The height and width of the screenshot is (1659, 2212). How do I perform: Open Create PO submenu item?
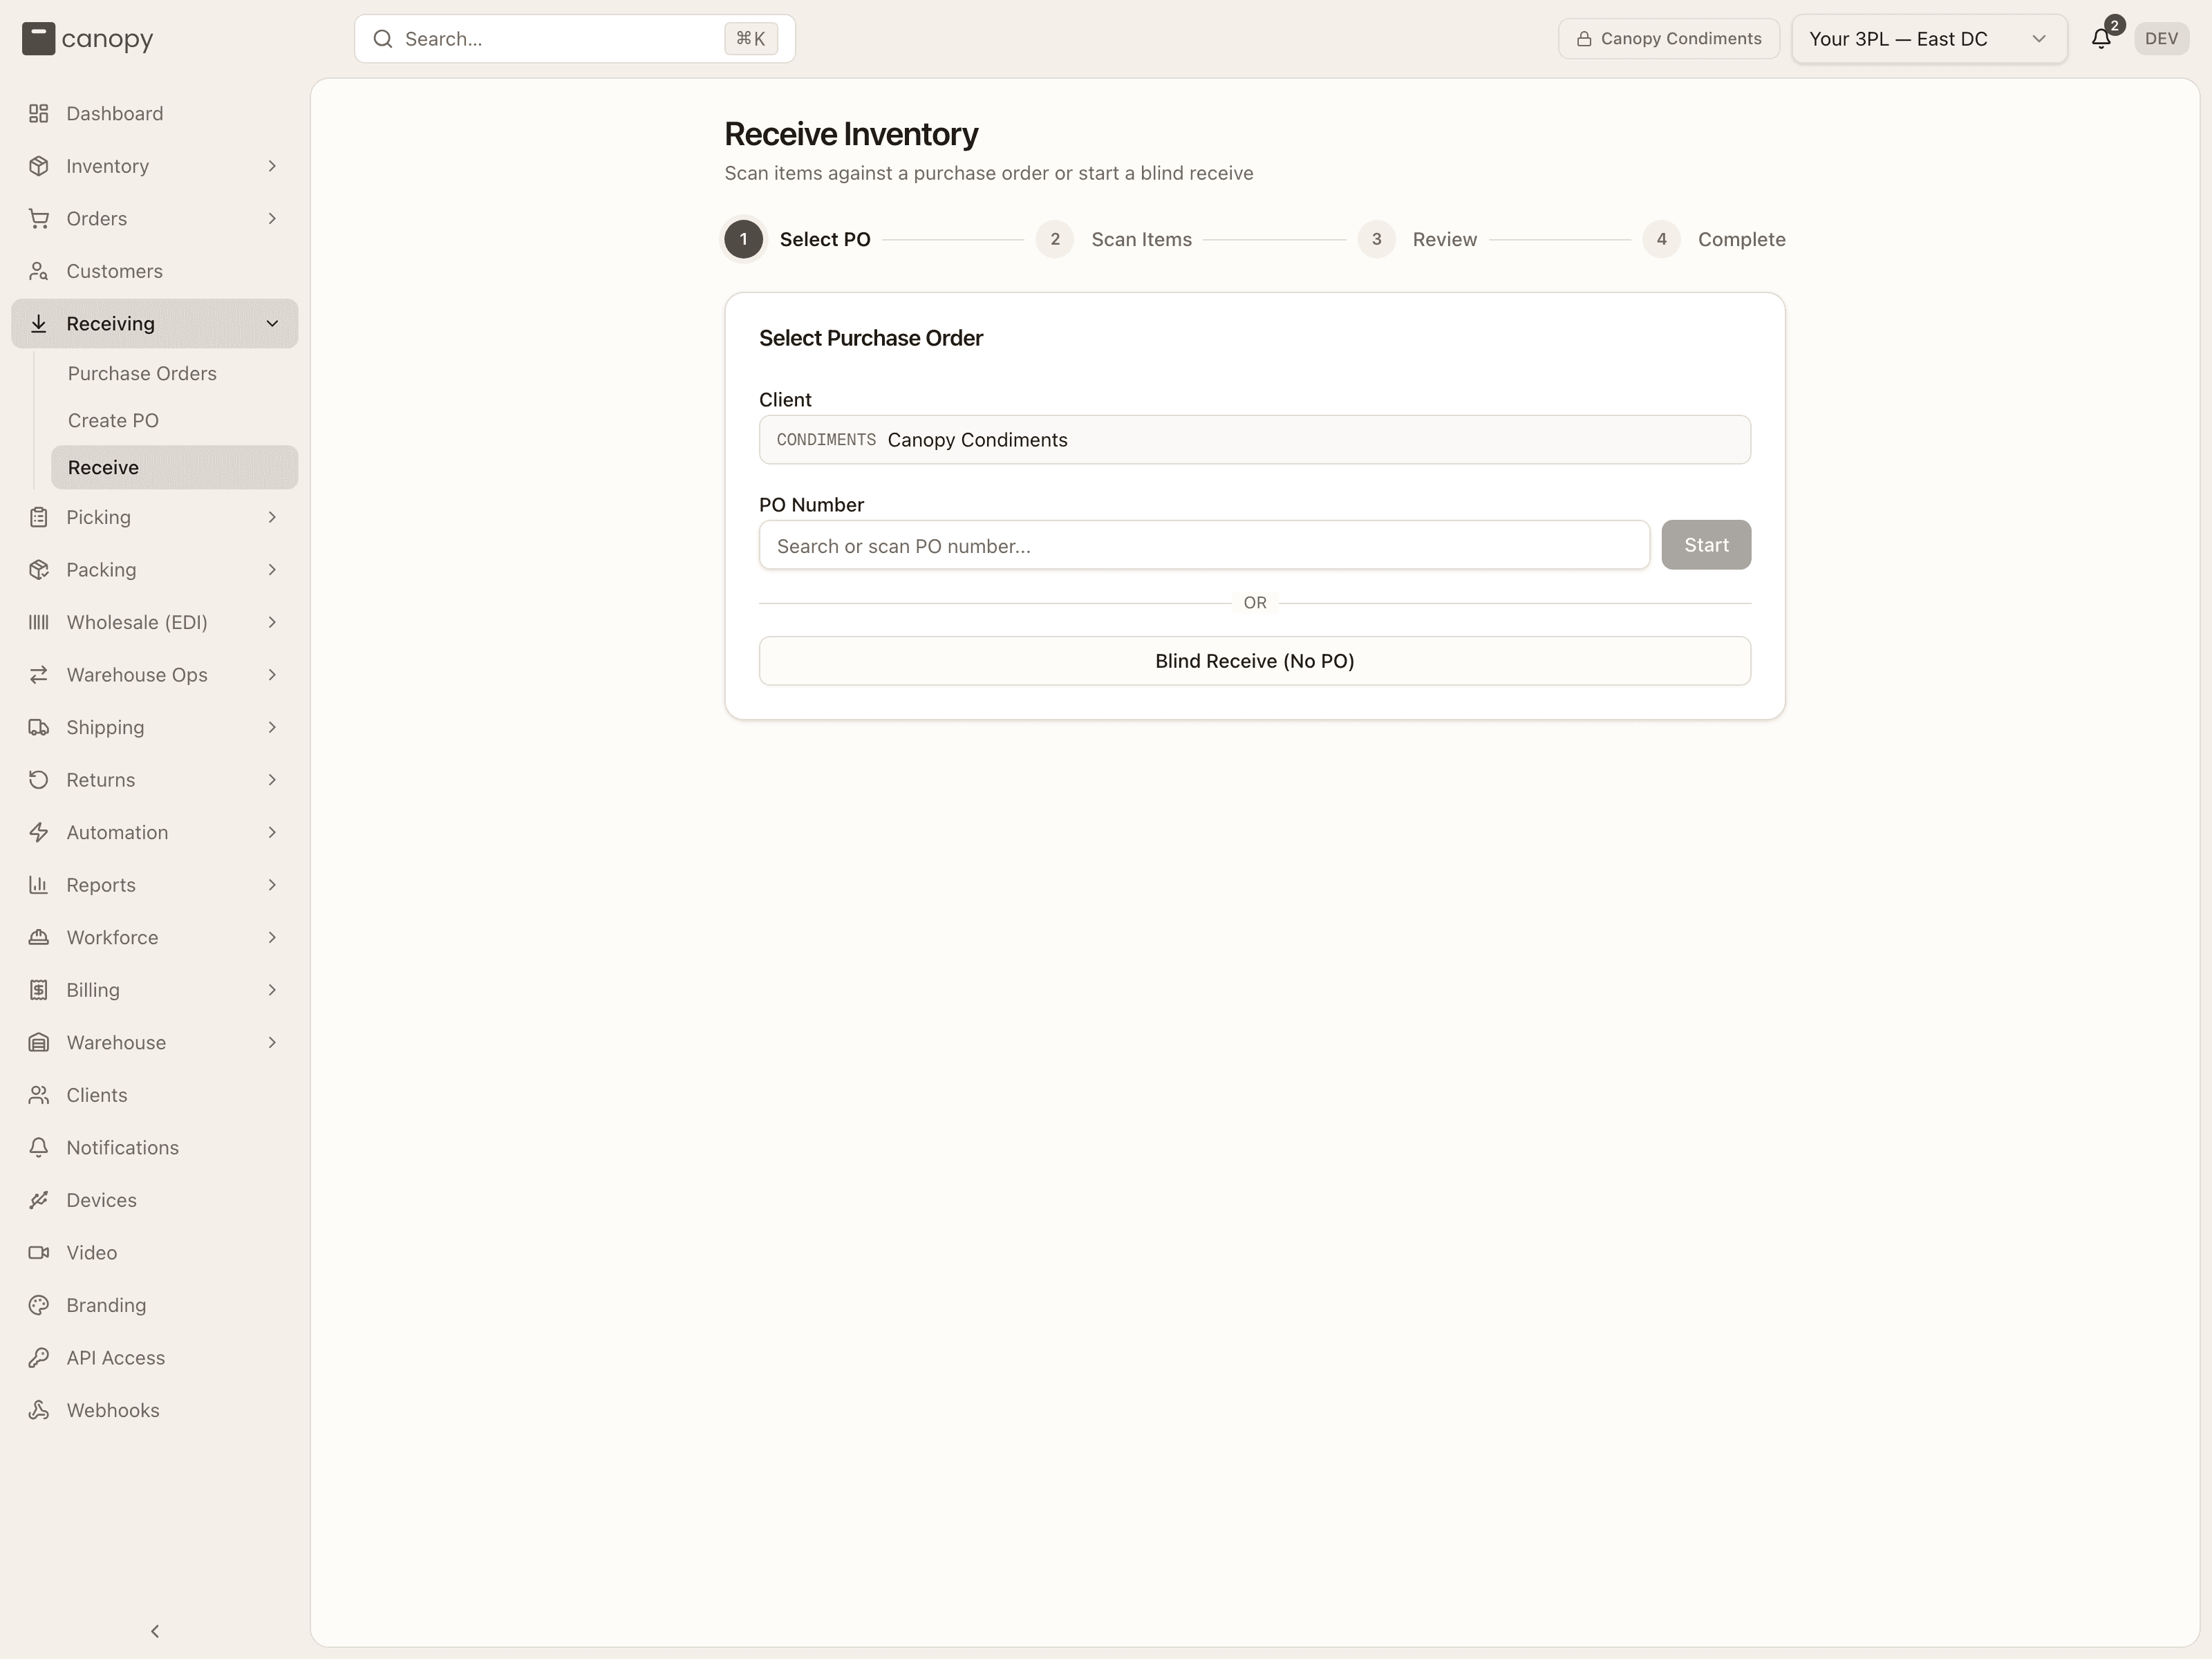pyautogui.click(x=175, y=420)
